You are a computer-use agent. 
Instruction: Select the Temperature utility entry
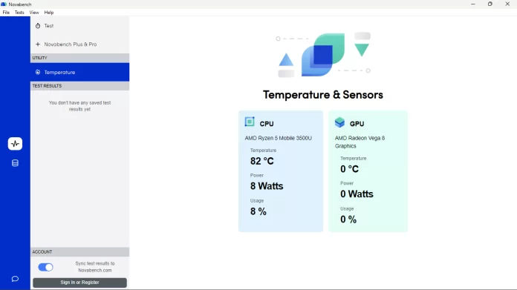pyautogui.click(x=79, y=72)
